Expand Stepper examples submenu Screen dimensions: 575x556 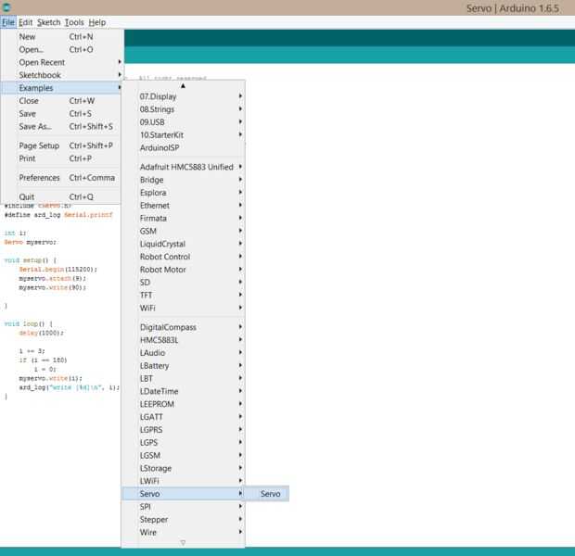184,520
